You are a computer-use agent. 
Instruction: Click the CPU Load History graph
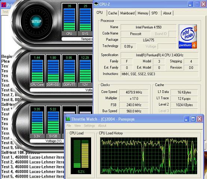coord(149,156)
